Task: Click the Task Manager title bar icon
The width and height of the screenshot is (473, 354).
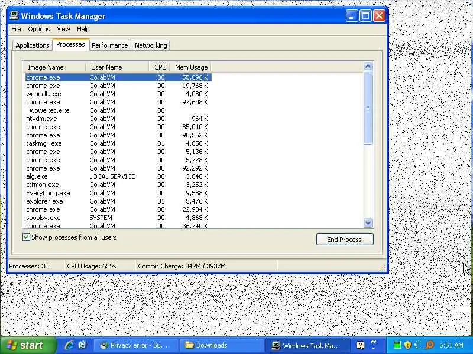Action: tap(14, 16)
